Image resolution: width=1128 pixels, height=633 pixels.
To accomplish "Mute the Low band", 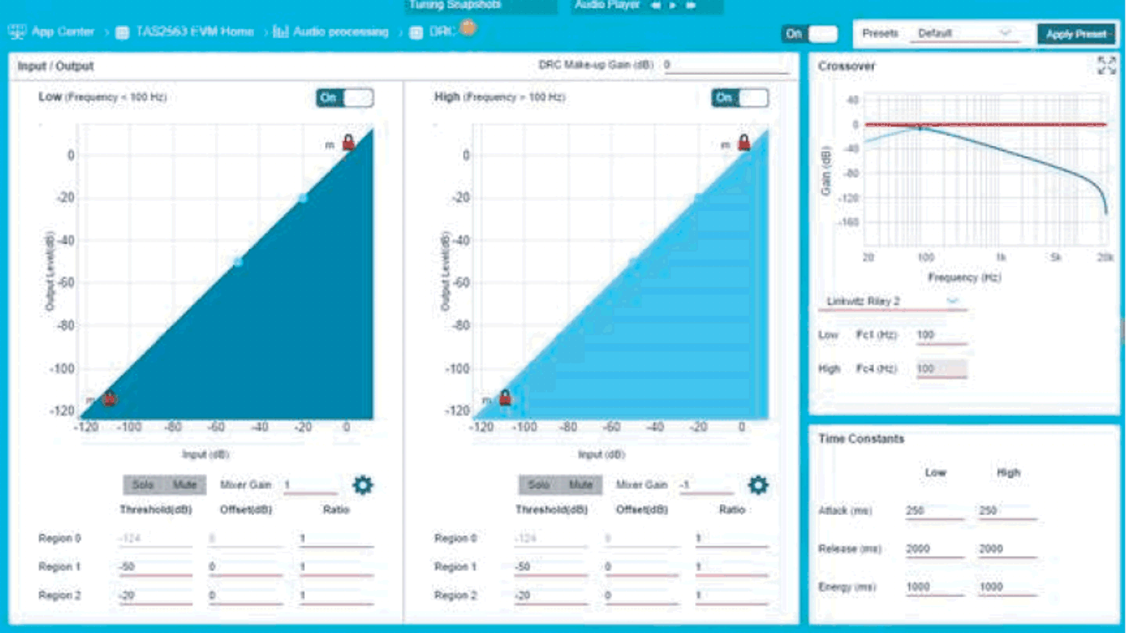I will [x=184, y=485].
